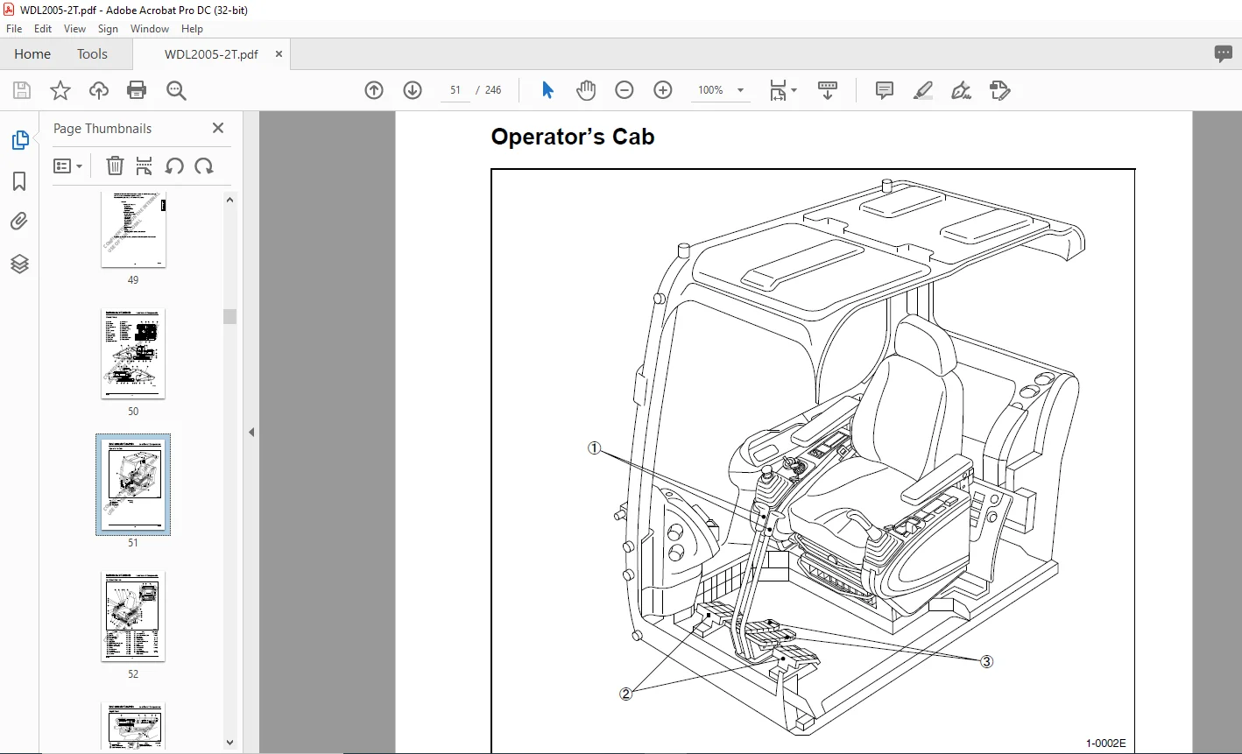Rotate page clockwise in thumbnails
Screen dimensions: 1242x754
pos(204,166)
